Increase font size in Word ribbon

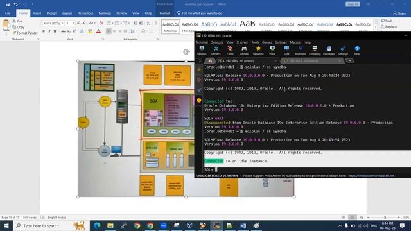click(78, 23)
